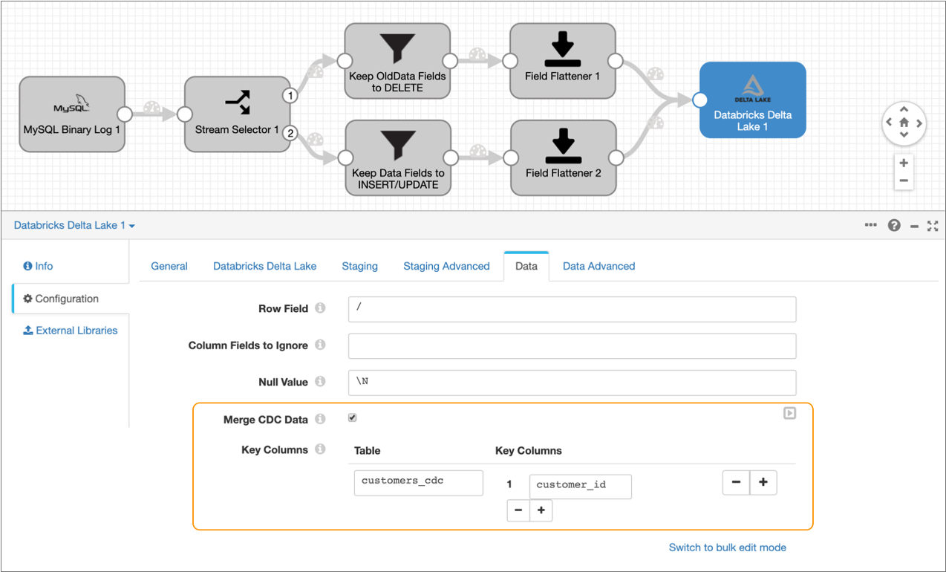The height and width of the screenshot is (572, 946).
Task: Open the Data Advanced tab
Action: tap(598, 266)
